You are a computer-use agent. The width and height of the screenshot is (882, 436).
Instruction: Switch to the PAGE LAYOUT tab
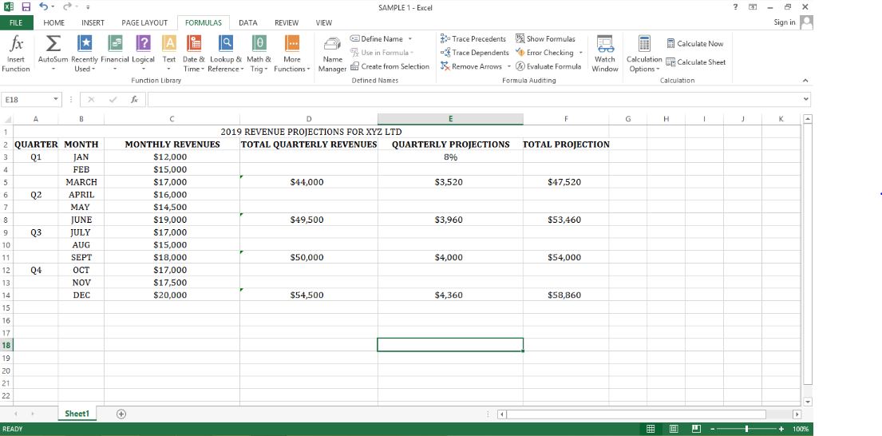144,22
